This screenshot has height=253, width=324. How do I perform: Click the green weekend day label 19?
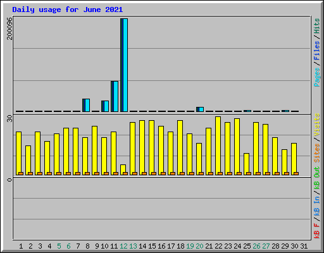pyautogui.click(x=190, y=246)
